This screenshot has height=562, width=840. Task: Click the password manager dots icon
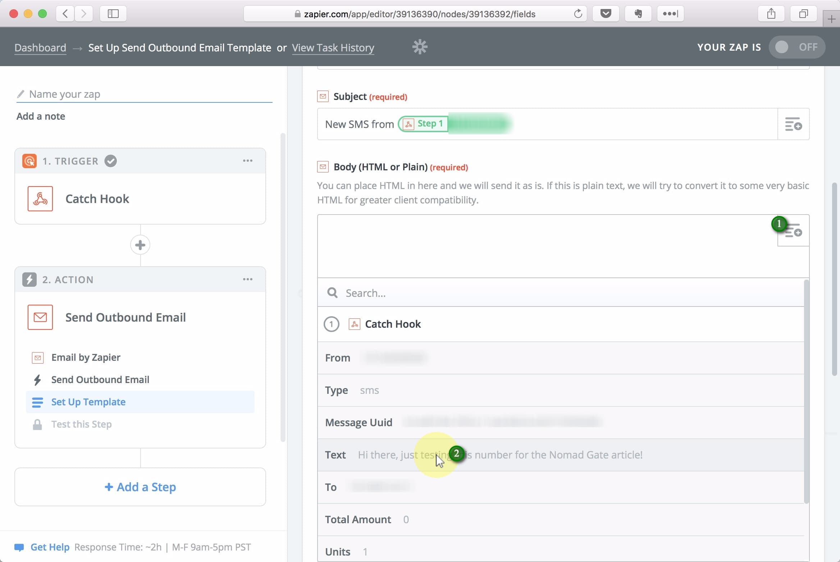click(x=670, y=14)
